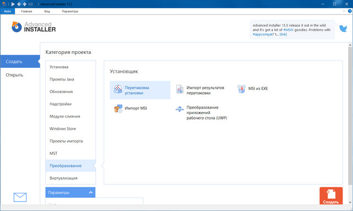Select the Перепаковка установки icon

(x=118, y=89)
